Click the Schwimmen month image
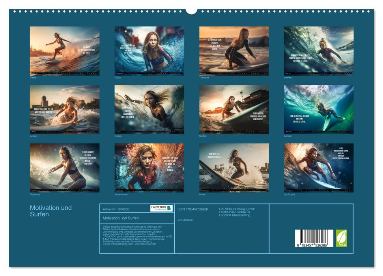The height and width of the screenshot is (276, 383). 149,169
